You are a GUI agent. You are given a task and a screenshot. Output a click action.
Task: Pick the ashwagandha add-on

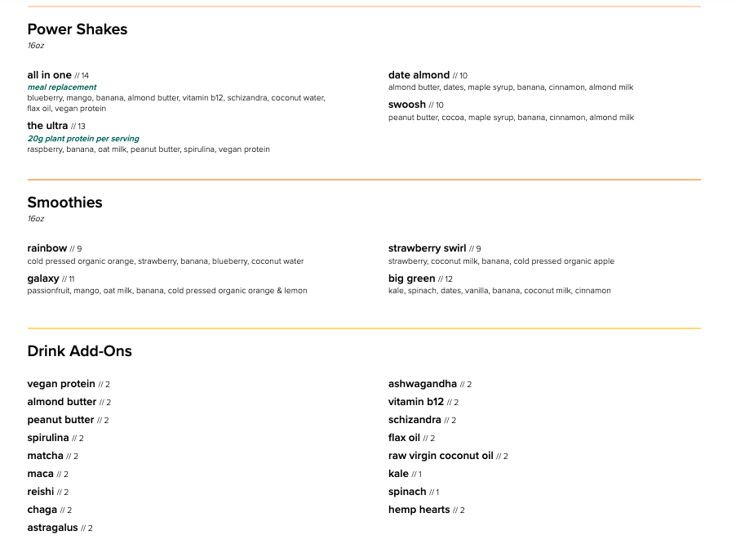tap(423, 384)
